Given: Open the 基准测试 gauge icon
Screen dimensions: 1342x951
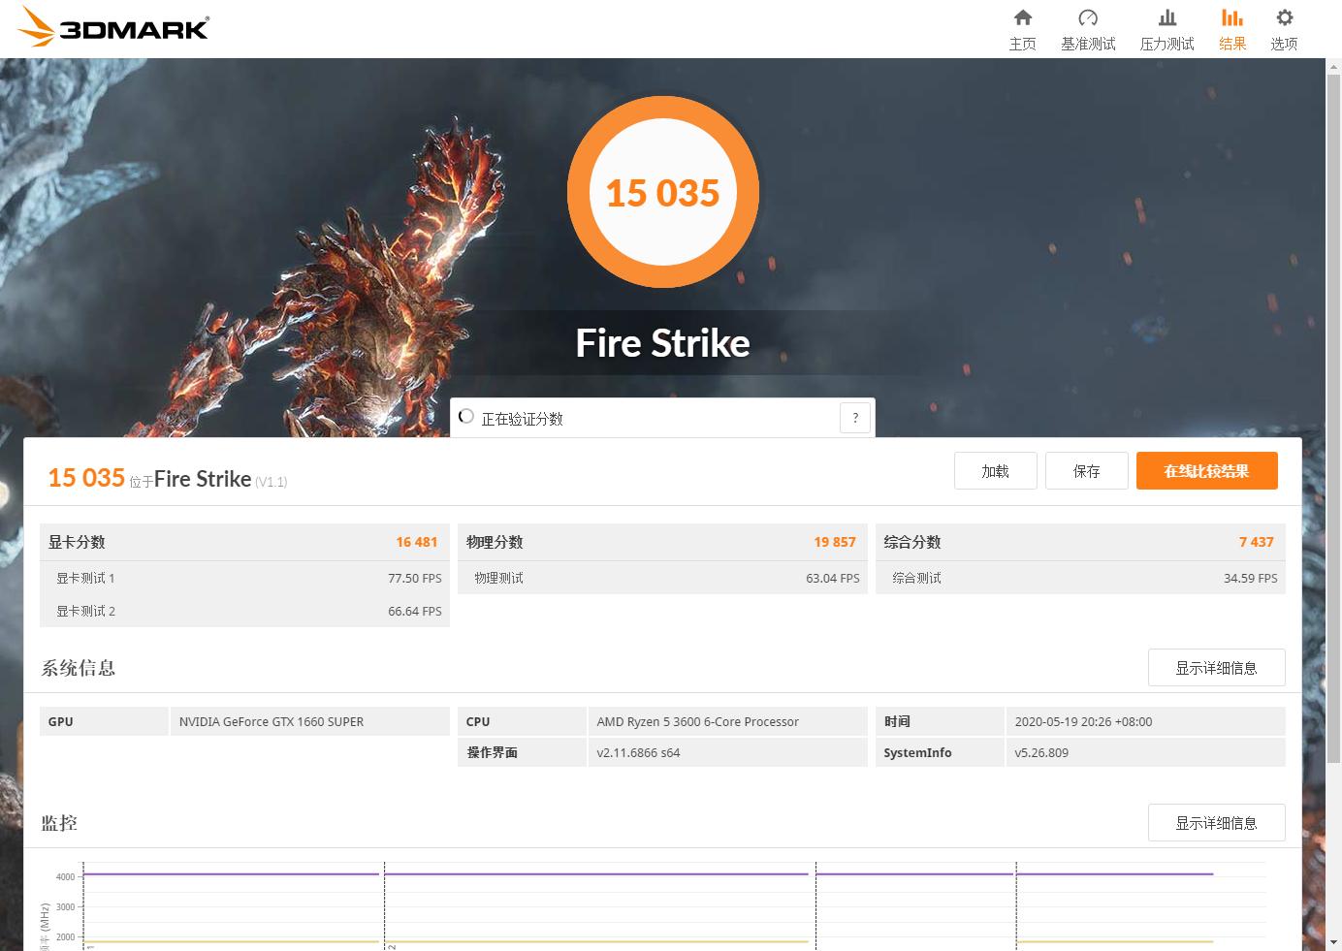Looking at the screenshot, I should click(x=1088, y=17).
